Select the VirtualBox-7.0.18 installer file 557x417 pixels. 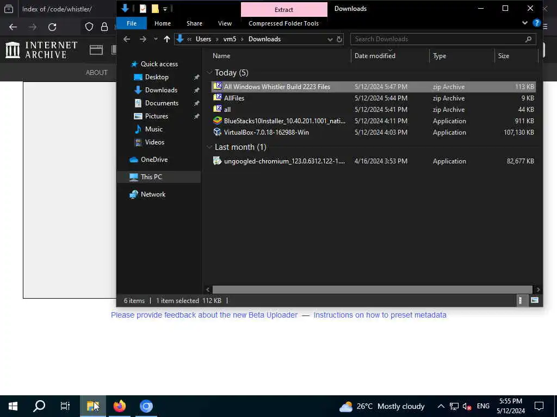(x=373, y=132)
